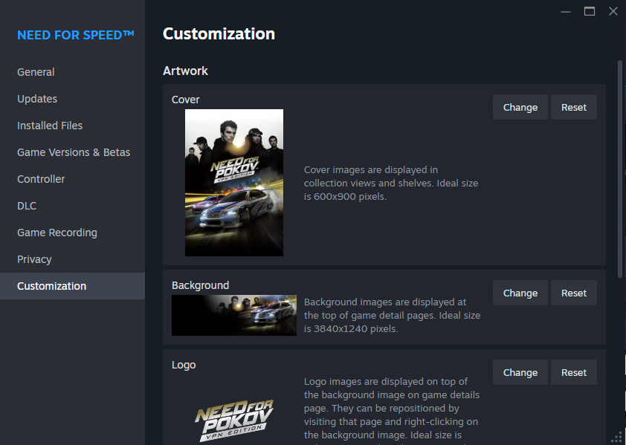Viewport: 626px width, 445px height.
Task: Go to Game Versions & Betas
Action: point(74,152)
